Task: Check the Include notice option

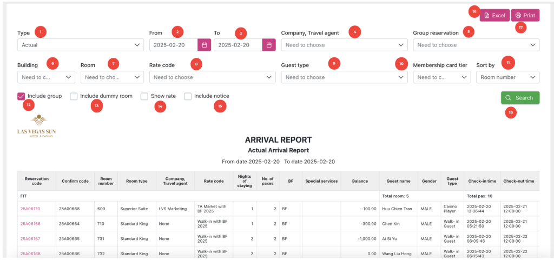Action: (188, 96)
